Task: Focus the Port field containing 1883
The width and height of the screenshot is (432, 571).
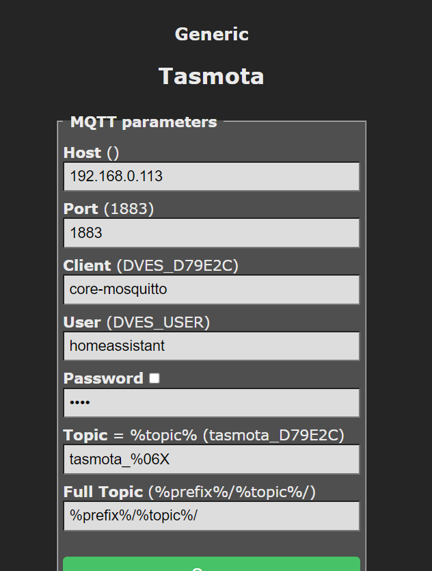Action: (211, 233)
